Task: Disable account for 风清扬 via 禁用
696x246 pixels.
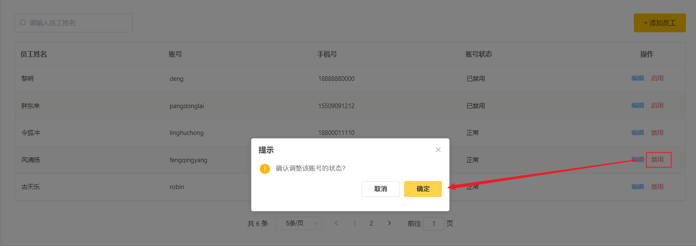Action: click(657, 160)
